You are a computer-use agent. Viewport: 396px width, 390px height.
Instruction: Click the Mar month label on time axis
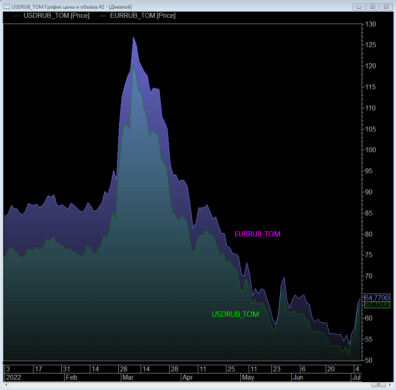[x=128, y=377]
